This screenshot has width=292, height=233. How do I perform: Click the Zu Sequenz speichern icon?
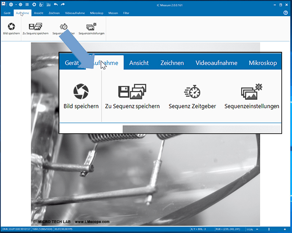35,27
